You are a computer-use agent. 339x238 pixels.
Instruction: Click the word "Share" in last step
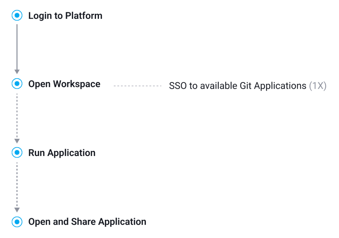[83, 222]
